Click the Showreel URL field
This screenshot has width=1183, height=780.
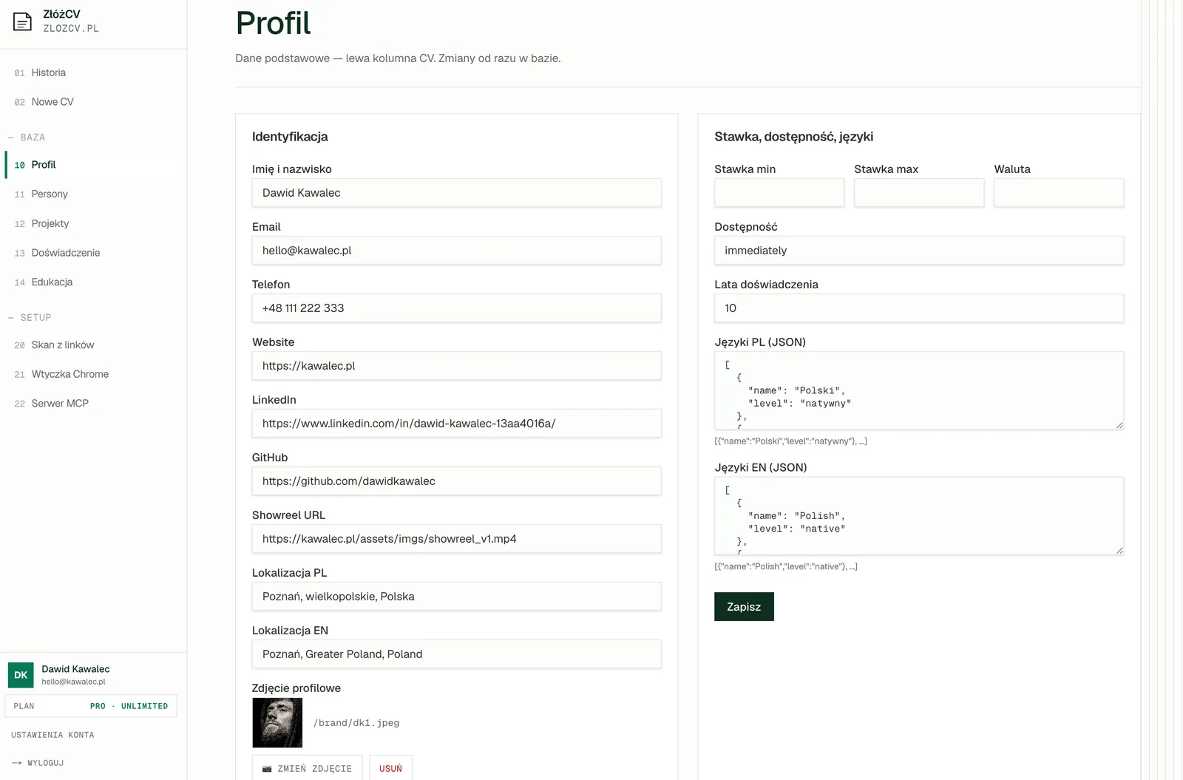click(x=456, y=538)
